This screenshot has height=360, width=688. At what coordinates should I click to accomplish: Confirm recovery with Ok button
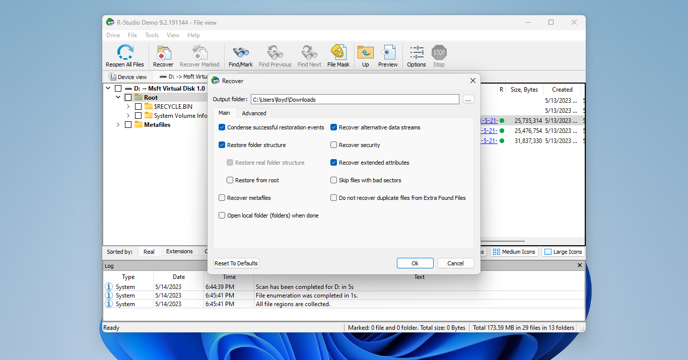pyautogui.click(x=415, y=263)
